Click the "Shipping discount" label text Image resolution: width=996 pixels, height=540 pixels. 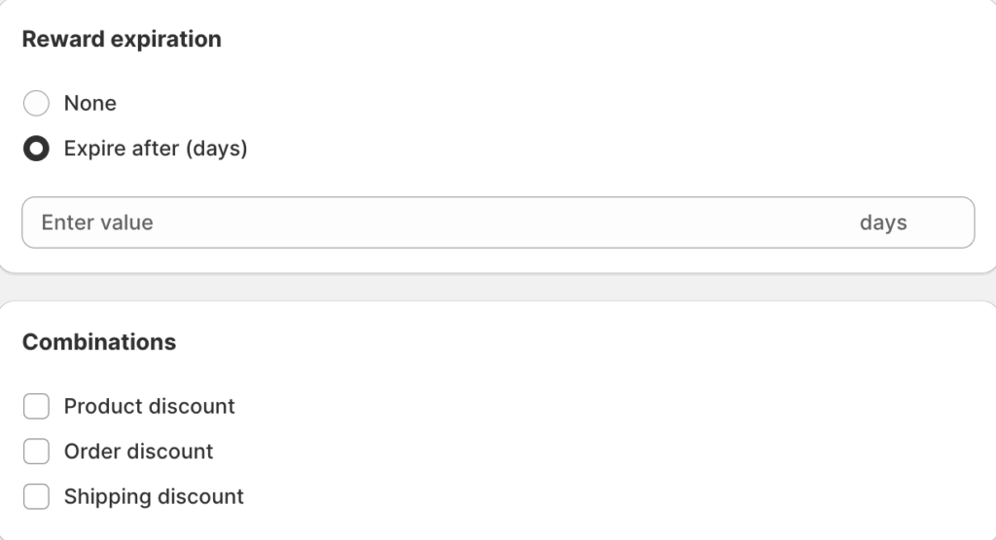pyautogui.click(x=154, y=497)
